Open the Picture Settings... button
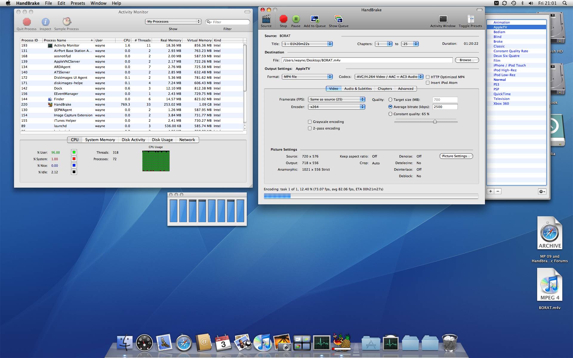The width and height of the screenshot is (573, 358). coord(456,156)
